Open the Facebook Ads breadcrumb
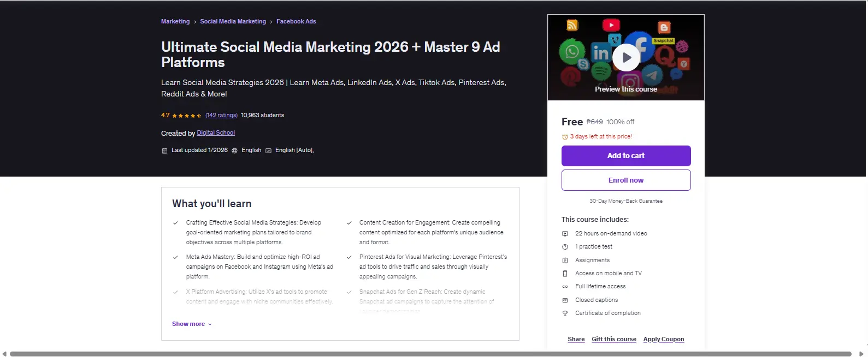Screen dimensions: 868x357 tap(296, 21)
